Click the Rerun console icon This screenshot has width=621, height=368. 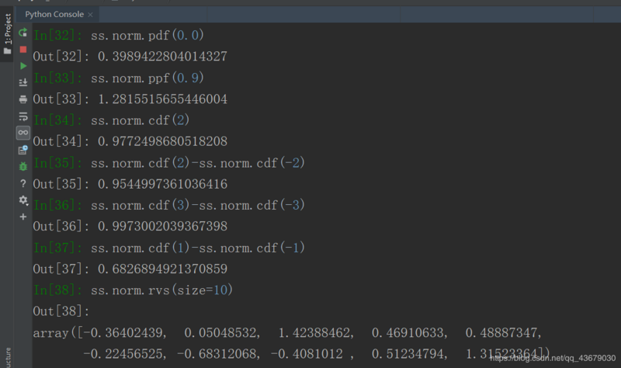coord(23,33)
